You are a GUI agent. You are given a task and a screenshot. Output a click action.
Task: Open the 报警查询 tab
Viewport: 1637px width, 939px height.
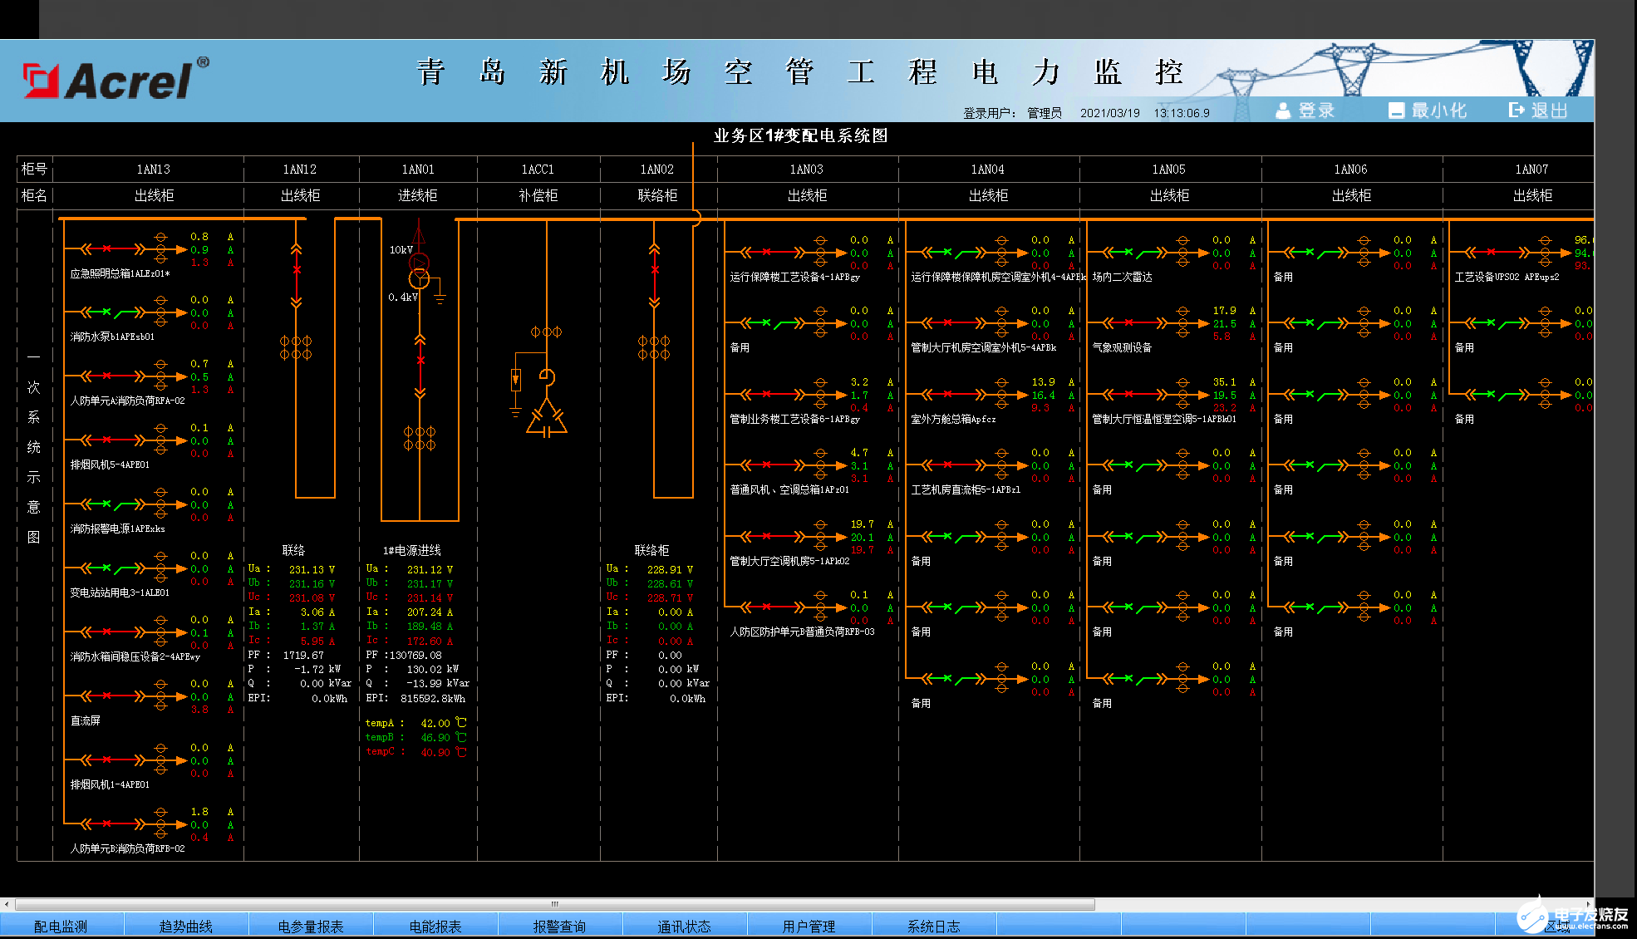tap(559, 926)
